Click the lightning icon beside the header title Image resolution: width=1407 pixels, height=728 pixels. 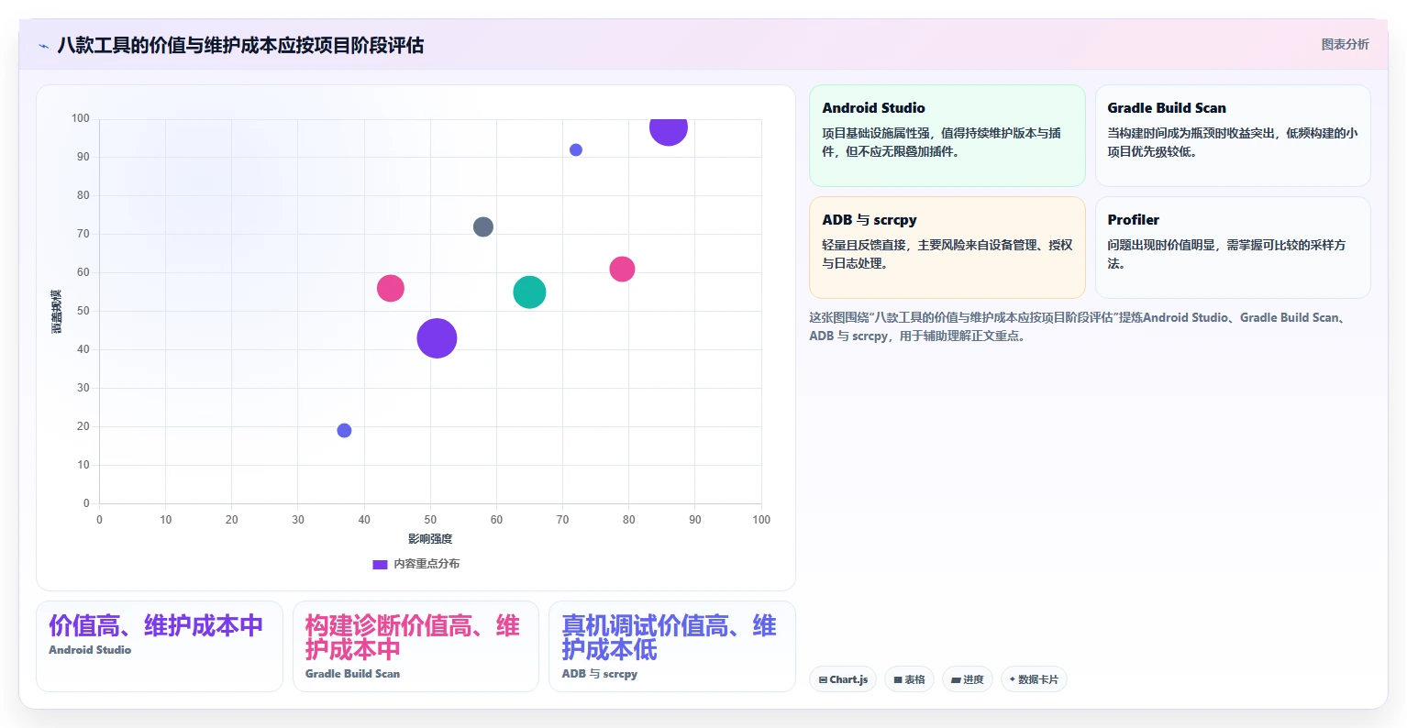tap(43, 46)
